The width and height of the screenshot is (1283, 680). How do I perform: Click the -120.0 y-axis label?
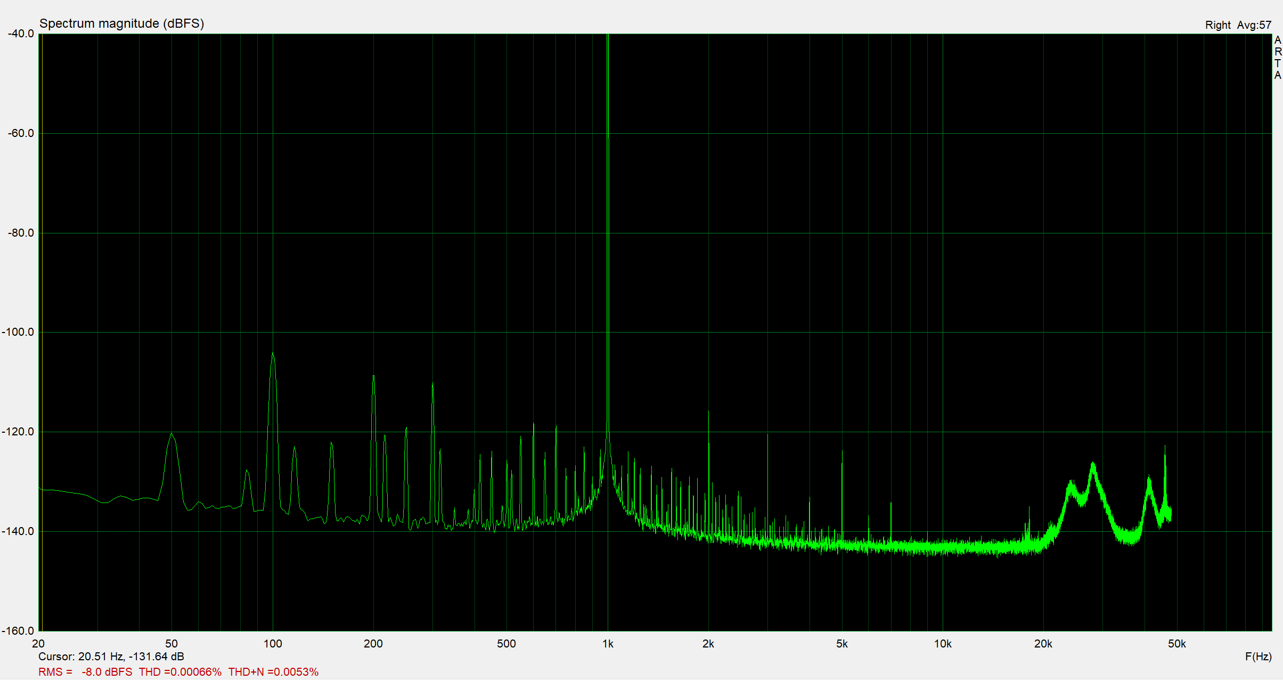18,432
